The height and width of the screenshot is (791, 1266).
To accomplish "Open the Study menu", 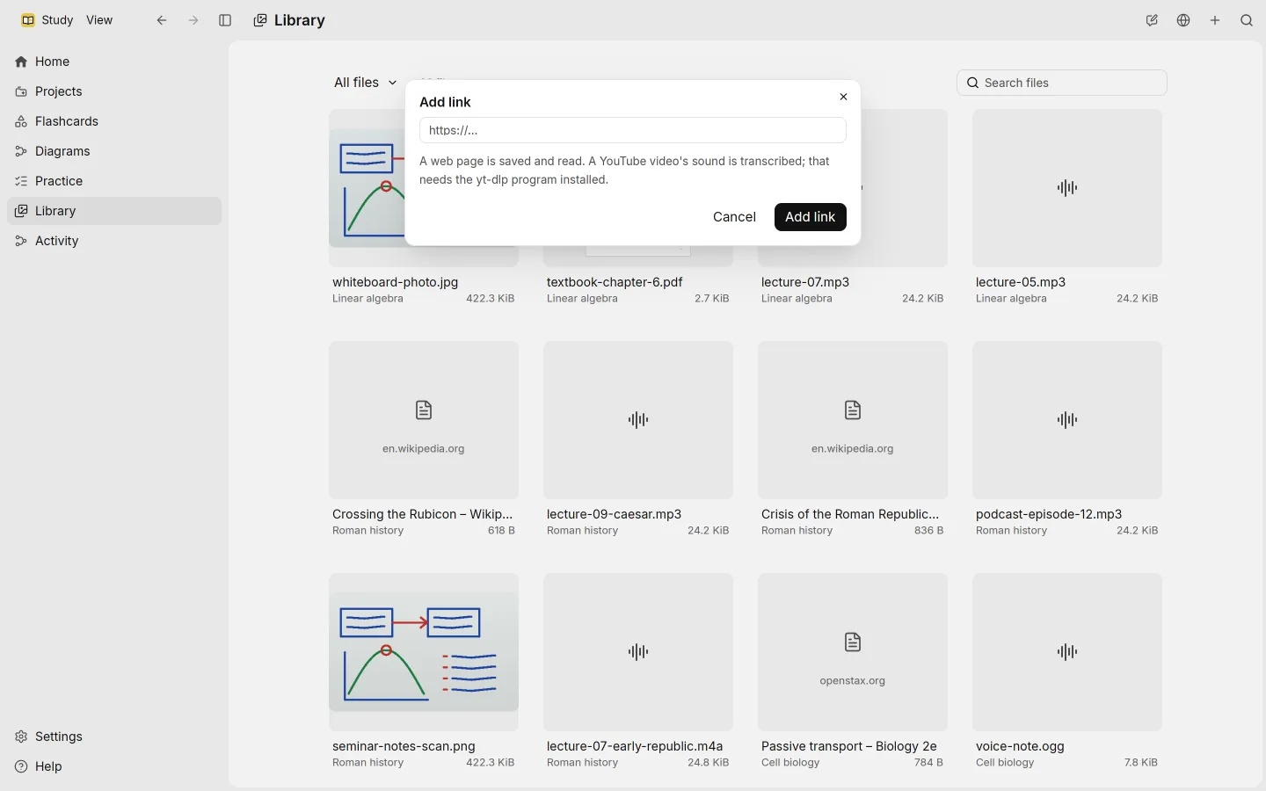I will point(47,20).
